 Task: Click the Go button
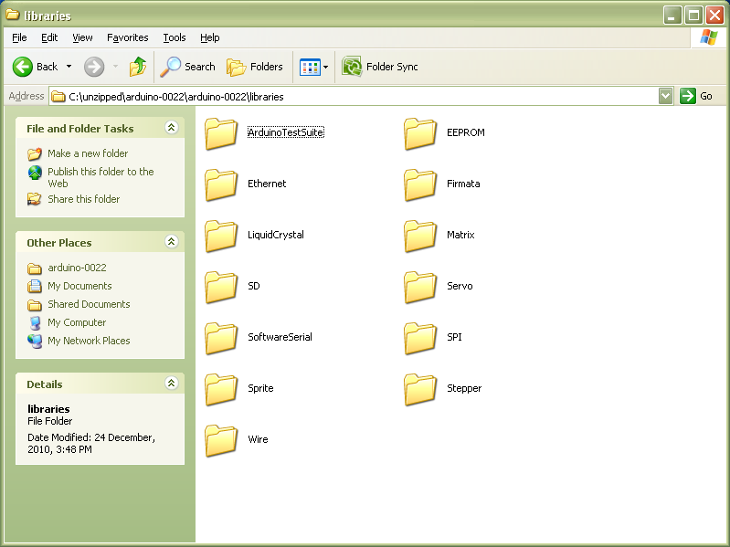[x=696, y=96]
